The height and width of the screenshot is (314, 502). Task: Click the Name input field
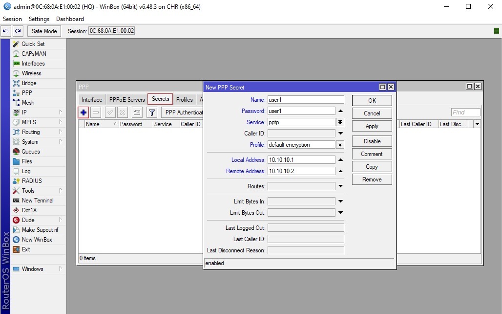306,100
